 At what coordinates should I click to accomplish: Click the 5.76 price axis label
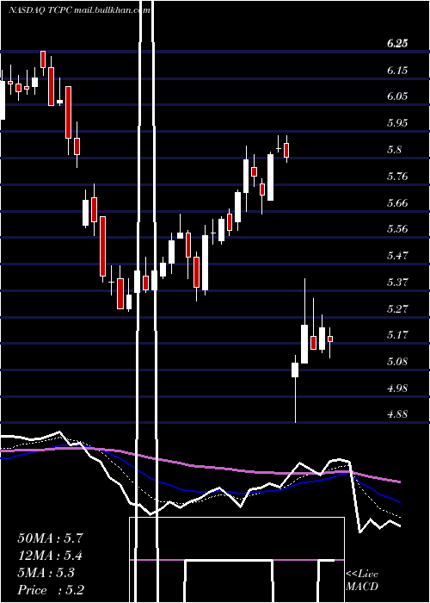[397, 177]
